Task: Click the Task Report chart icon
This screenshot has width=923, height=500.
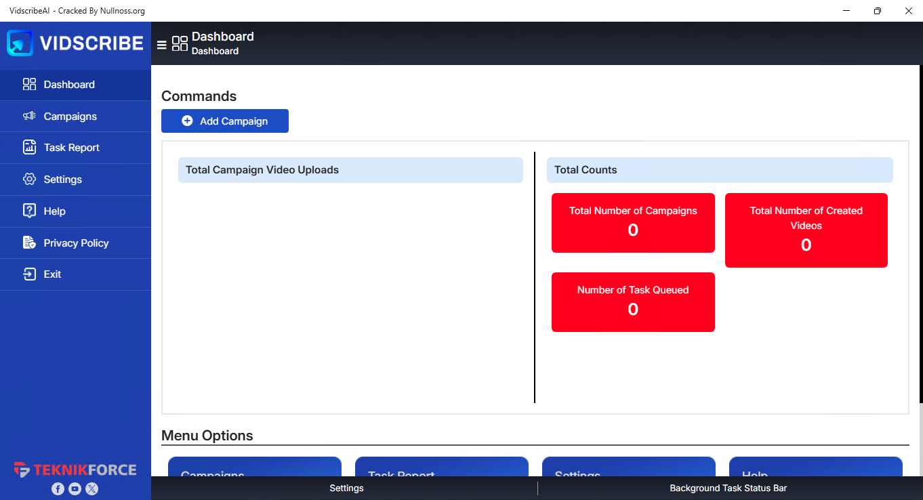Action: (x=29, y=148)
